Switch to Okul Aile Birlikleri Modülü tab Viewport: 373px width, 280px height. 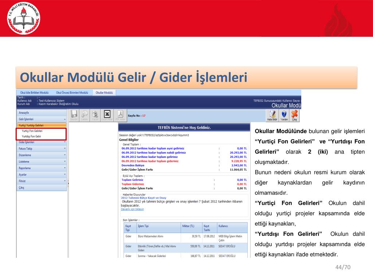click(34, 93)
